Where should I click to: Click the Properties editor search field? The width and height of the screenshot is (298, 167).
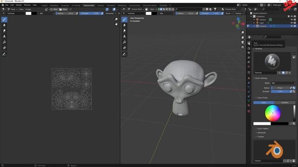pos(272,37)
